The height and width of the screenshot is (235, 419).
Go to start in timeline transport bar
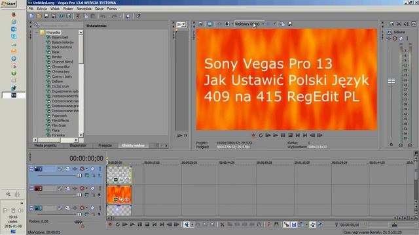(155, 225)
